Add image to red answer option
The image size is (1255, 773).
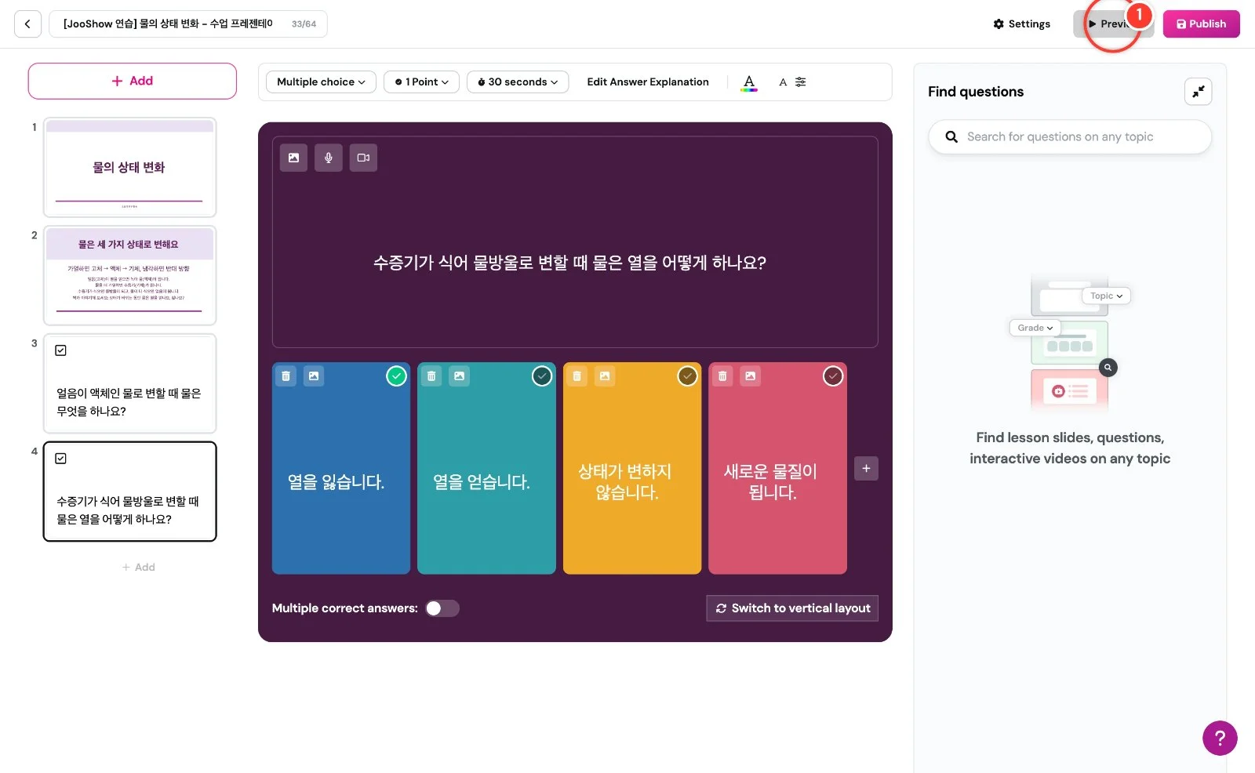coord(751,376)
